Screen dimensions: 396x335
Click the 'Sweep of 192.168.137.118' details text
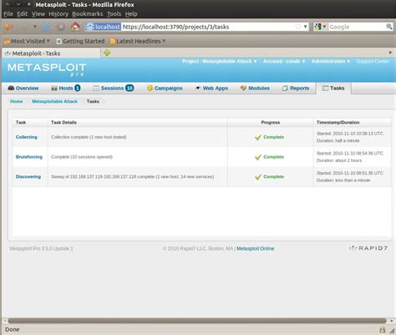[133, 176]
